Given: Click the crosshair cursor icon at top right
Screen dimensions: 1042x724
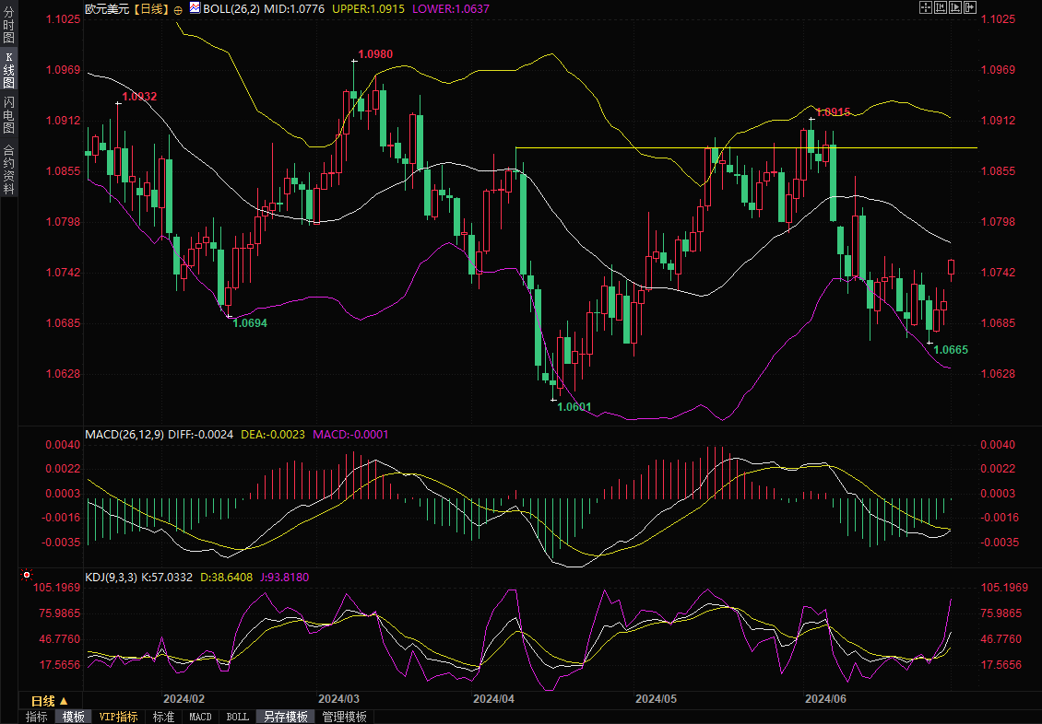Looking at the screenshot, I should click(925, 7).
